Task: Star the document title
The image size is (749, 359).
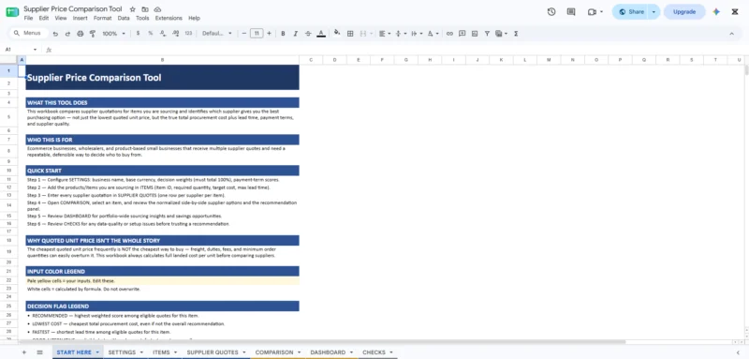Action: 132,9
